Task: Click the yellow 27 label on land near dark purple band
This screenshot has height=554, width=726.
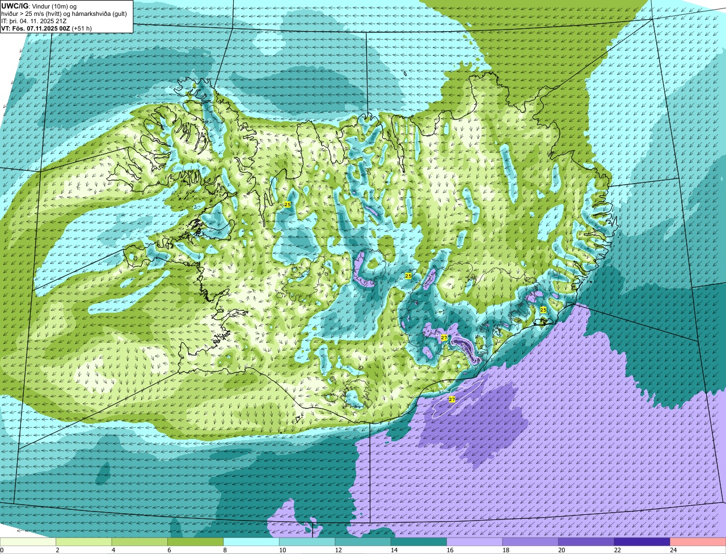Action: tap(444, 338)
